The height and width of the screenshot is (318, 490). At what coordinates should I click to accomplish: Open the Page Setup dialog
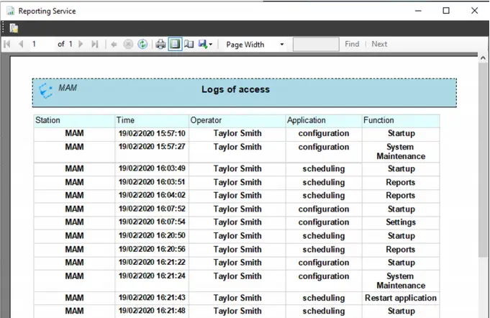[x=189, y=45]
